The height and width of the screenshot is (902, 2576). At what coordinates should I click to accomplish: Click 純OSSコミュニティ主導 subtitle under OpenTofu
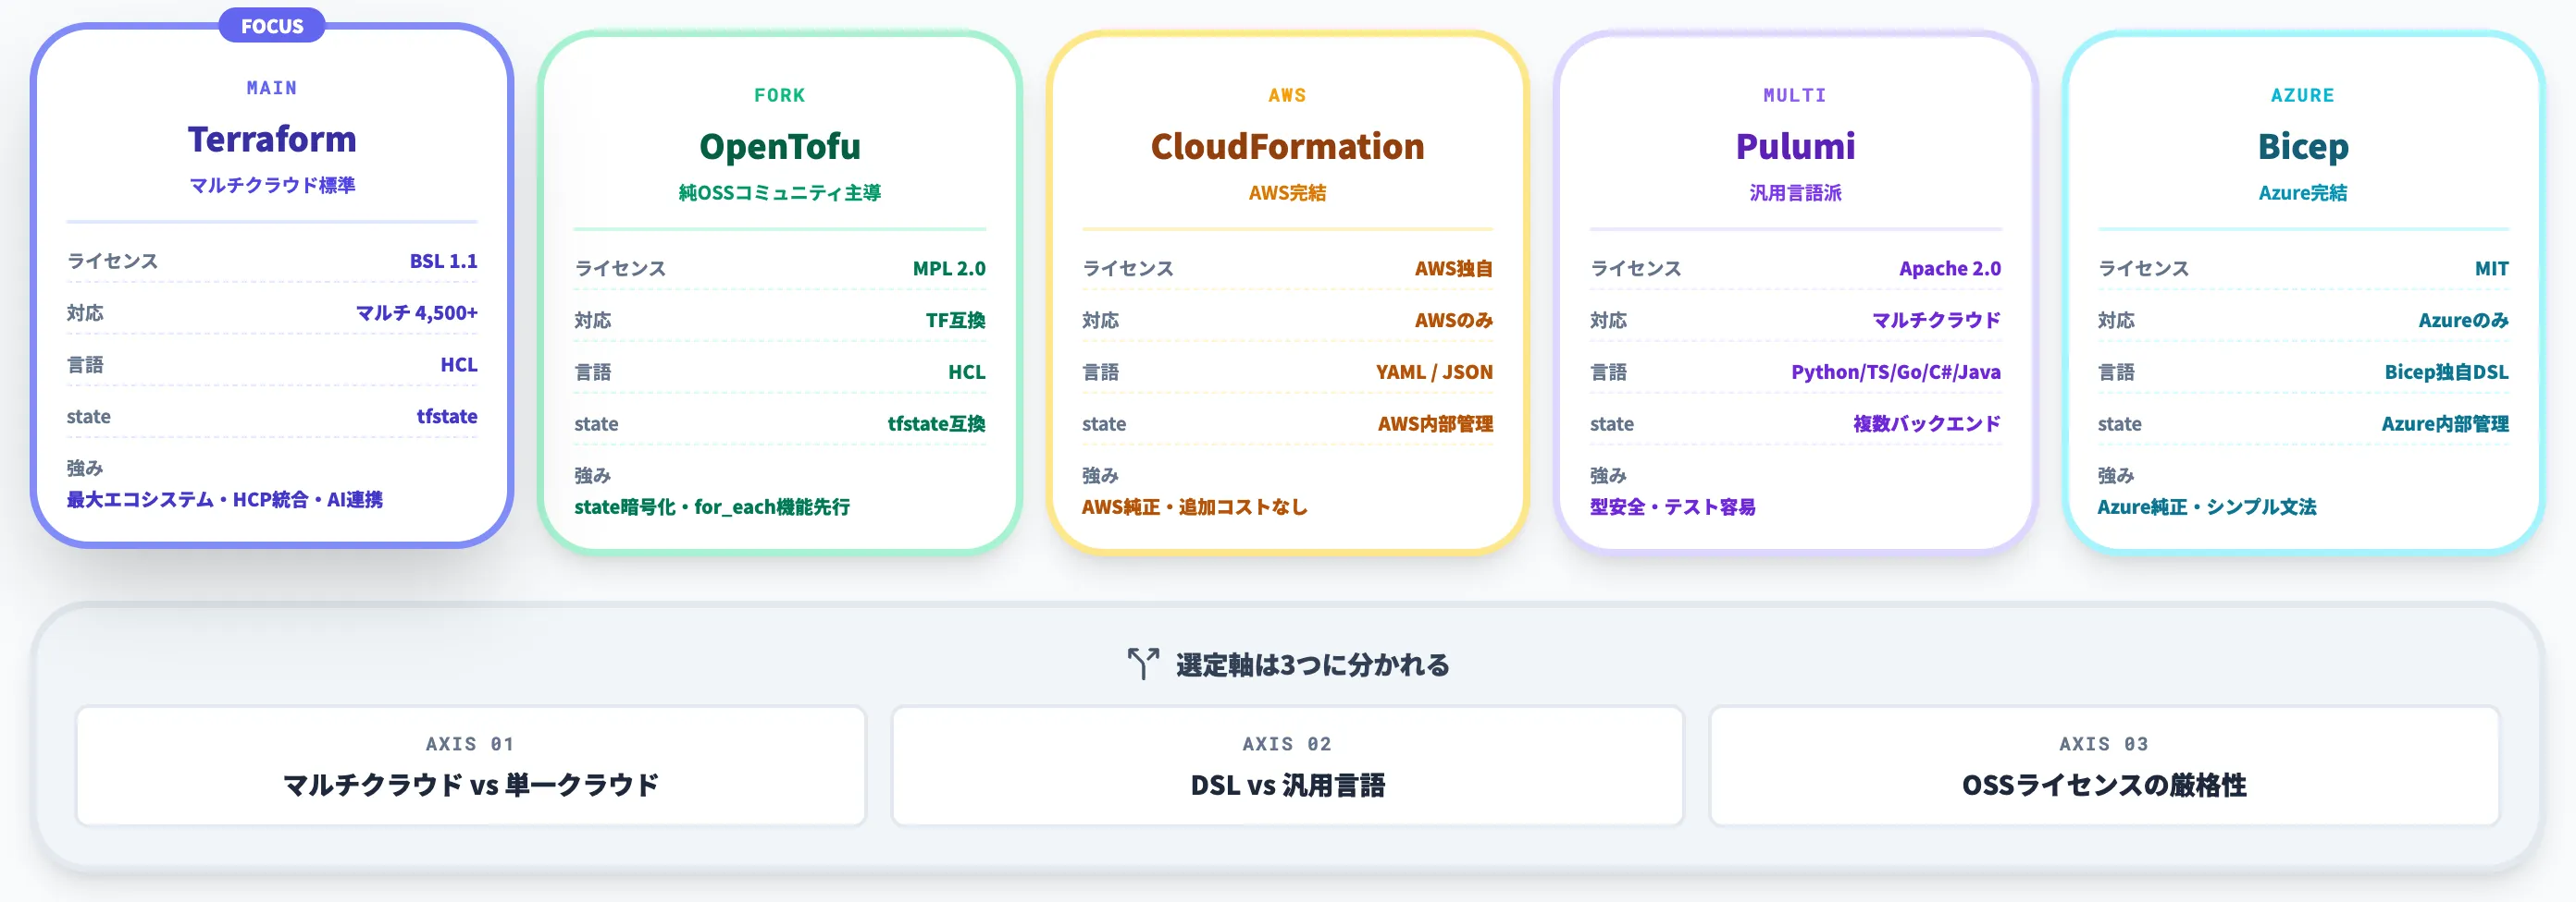[x=780, y=193]
